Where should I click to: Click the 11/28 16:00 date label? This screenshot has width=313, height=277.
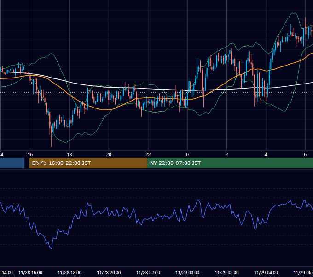click(x=30, y=273)
